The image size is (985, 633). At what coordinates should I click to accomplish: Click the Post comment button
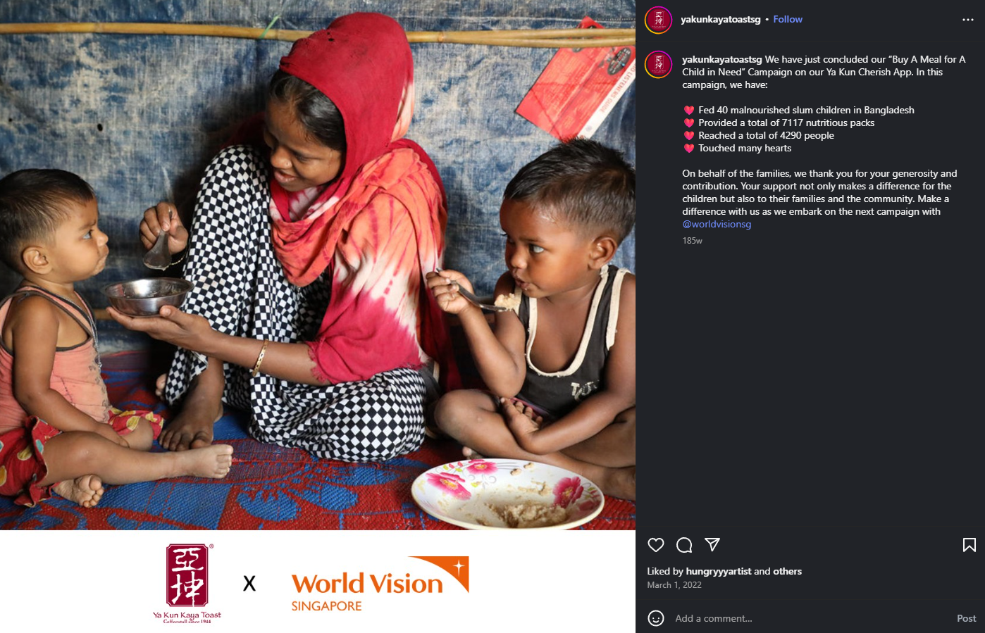[967, 618]
